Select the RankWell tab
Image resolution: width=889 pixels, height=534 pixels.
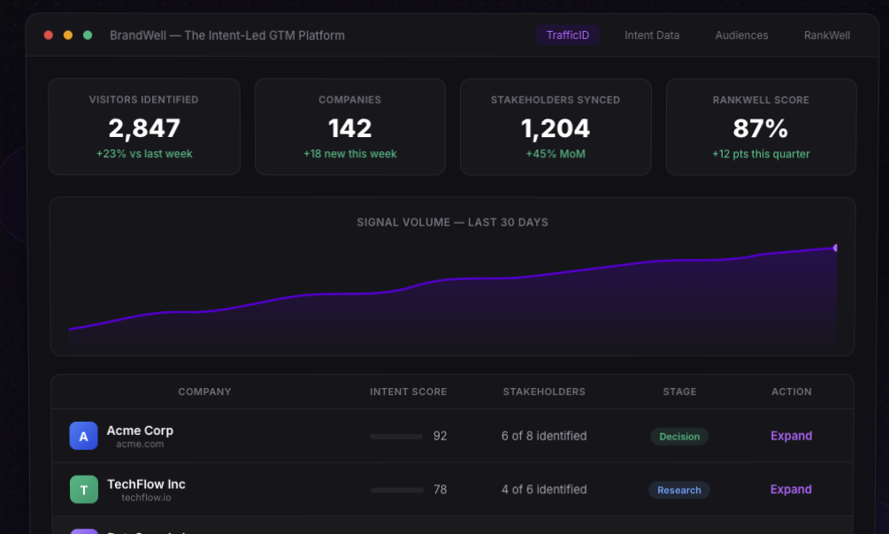pos(826,35)
